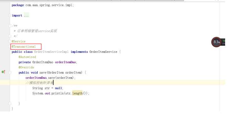Viewport: 227px width, 114px height.
Task: Click the OrderItemService interface name
Action: pyautogui.click(x=103, y=52)
